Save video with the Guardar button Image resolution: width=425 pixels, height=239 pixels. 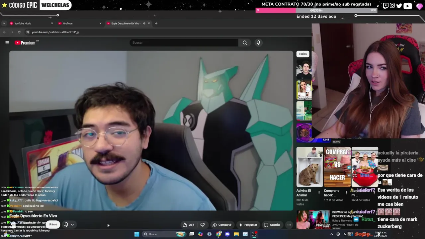point(272,225)
